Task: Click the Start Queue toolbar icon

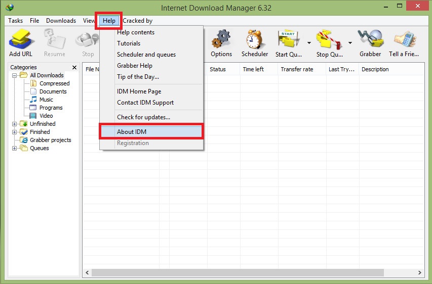Action: coord(289,39)
